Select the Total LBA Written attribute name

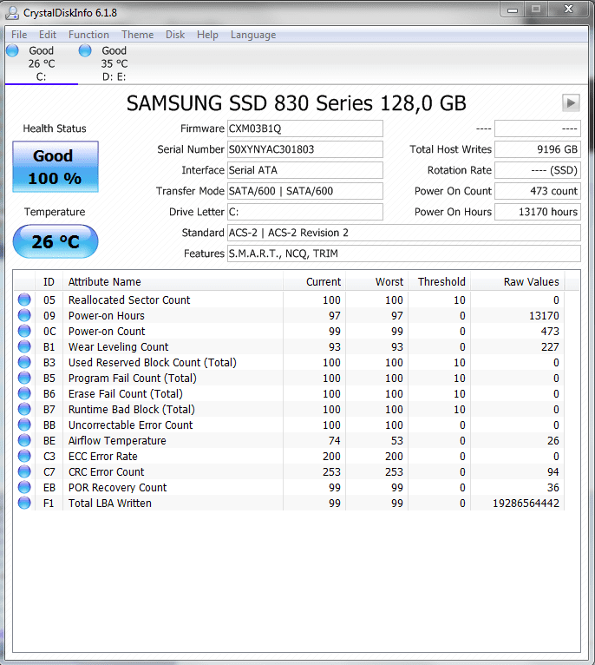point(110,503)
